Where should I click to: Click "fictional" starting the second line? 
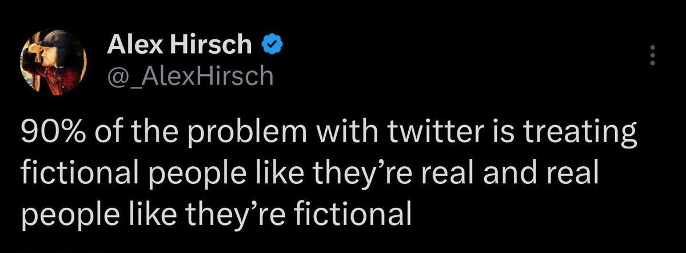click(x=72, y=175)
